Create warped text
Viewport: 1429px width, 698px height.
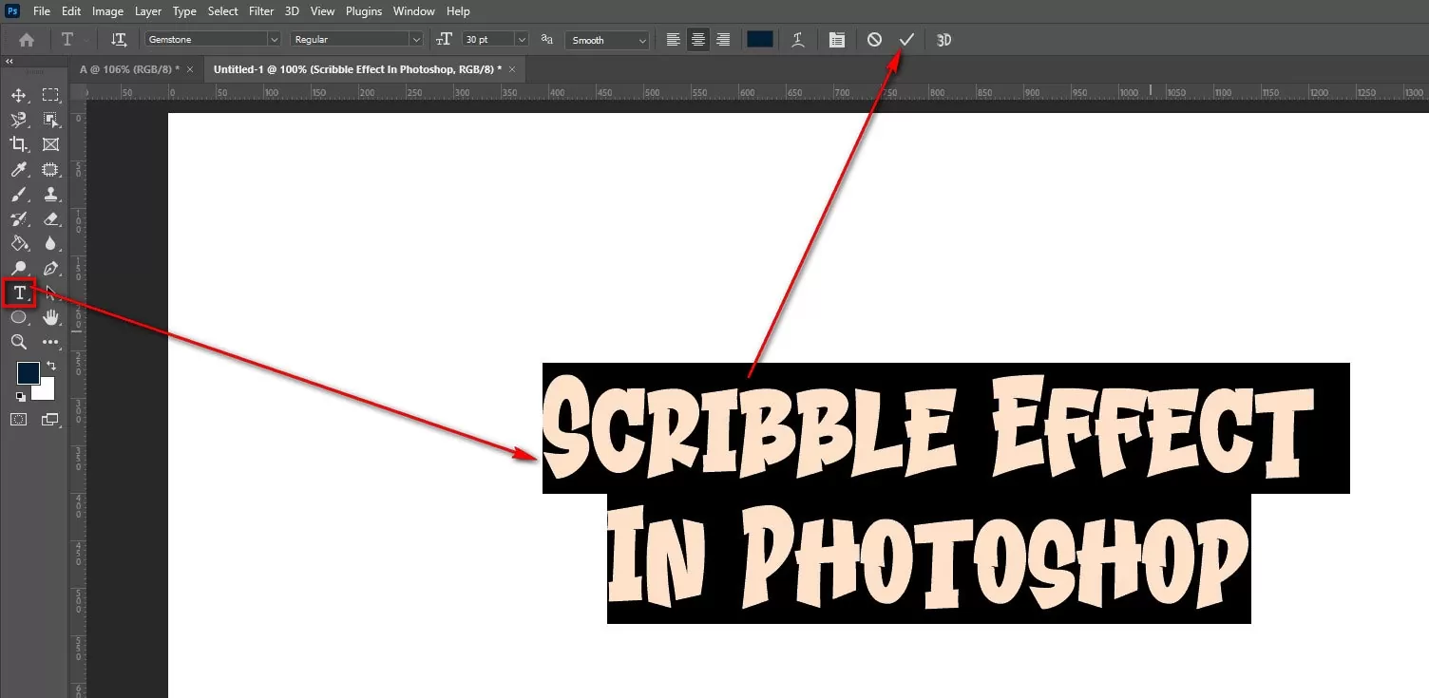(799, 40)
